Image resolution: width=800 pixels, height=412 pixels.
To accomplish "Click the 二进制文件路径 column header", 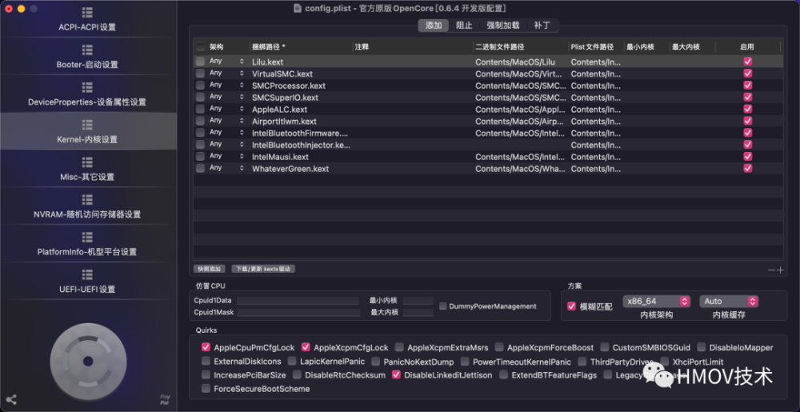I will point(521,47).
